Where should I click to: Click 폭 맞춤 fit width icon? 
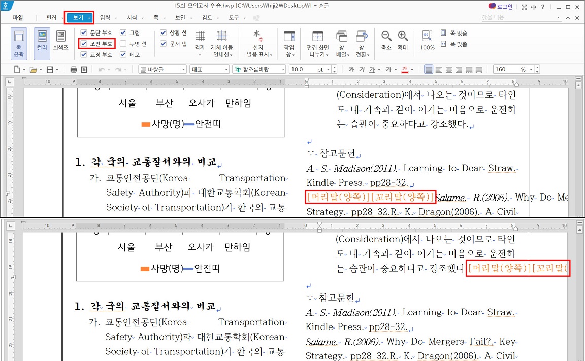(x=443, y=44)
